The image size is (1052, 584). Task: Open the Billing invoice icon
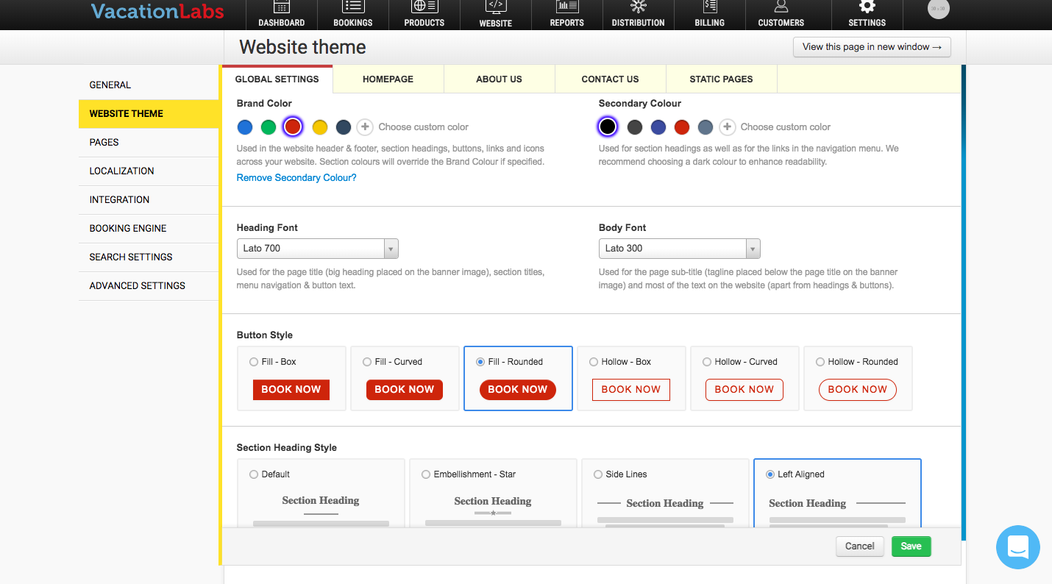(709, 7)
